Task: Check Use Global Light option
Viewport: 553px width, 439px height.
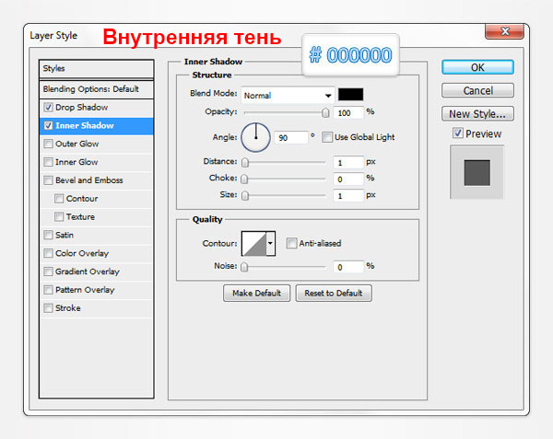Action: (327, 137)
